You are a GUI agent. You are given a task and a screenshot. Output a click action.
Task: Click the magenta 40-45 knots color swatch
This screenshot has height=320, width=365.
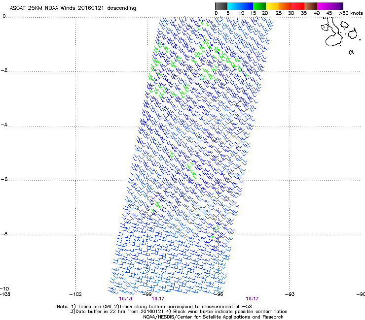coord(324,6)
